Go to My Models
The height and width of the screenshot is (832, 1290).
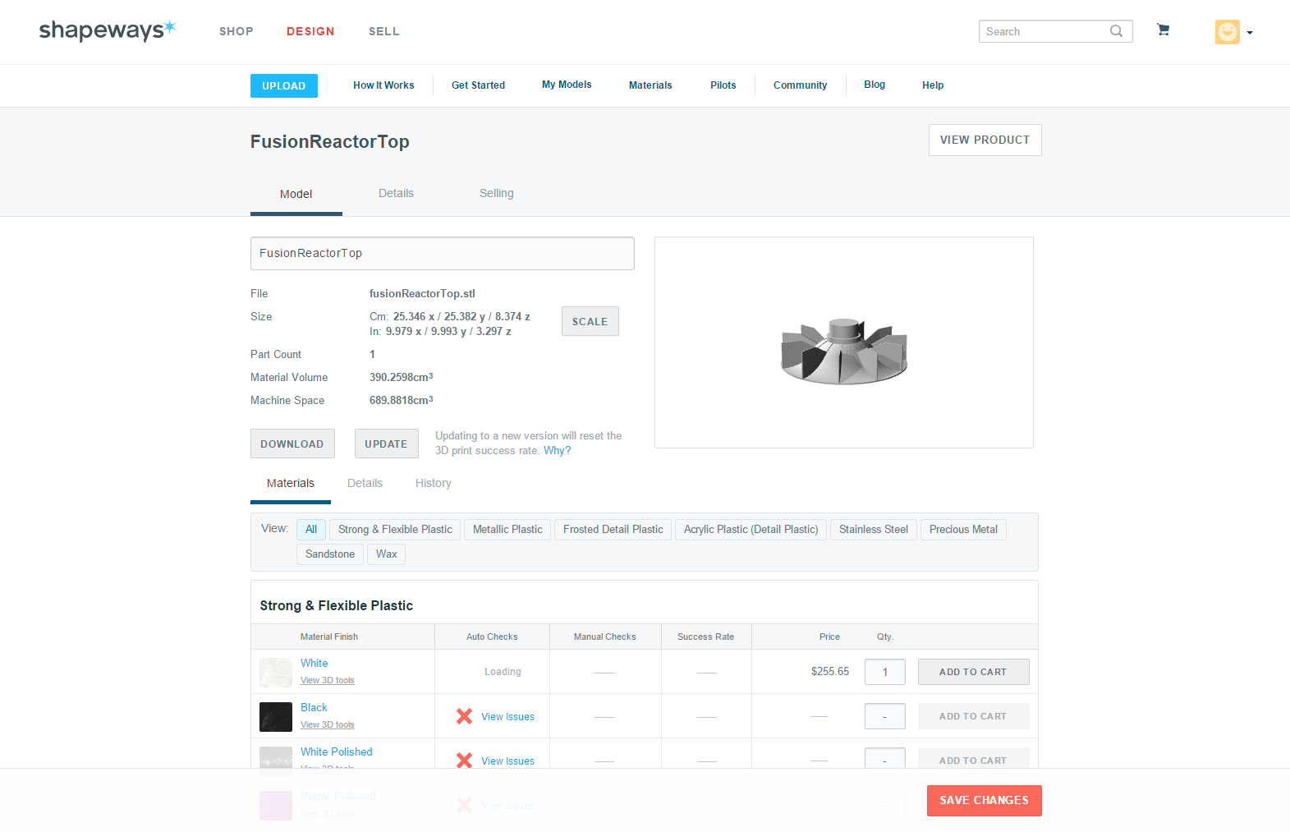pos(567,85)
